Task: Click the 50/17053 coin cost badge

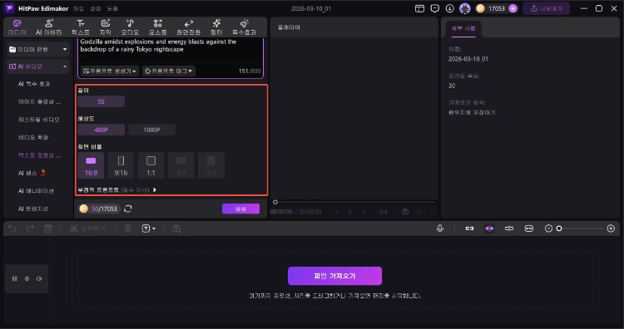Action: [x=100, y=209]
